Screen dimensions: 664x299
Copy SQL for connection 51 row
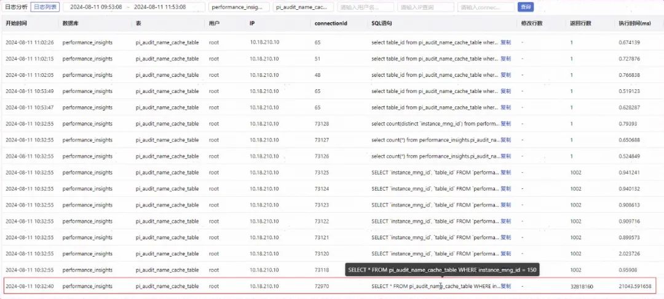point(505,59)
